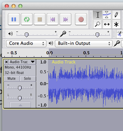Click the tools toolbar drag grip

(x=90, y=19)
